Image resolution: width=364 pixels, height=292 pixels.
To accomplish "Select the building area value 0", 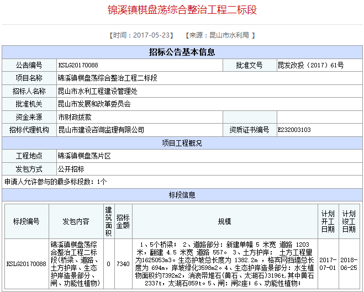I will tap(109, 264).
